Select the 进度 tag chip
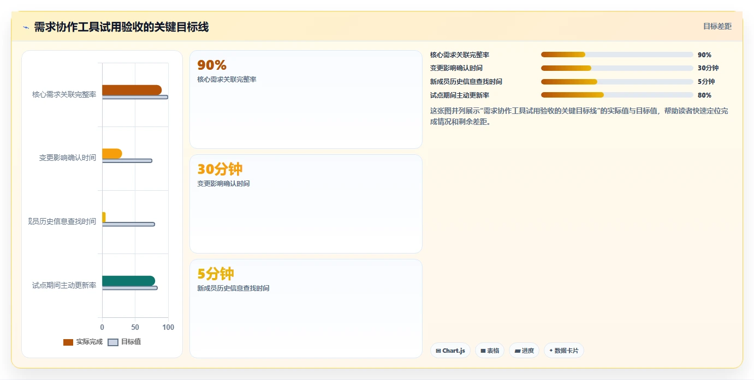The width and height of the screenshot is (754, 380). pyautogui.click(x=524, y=351)
